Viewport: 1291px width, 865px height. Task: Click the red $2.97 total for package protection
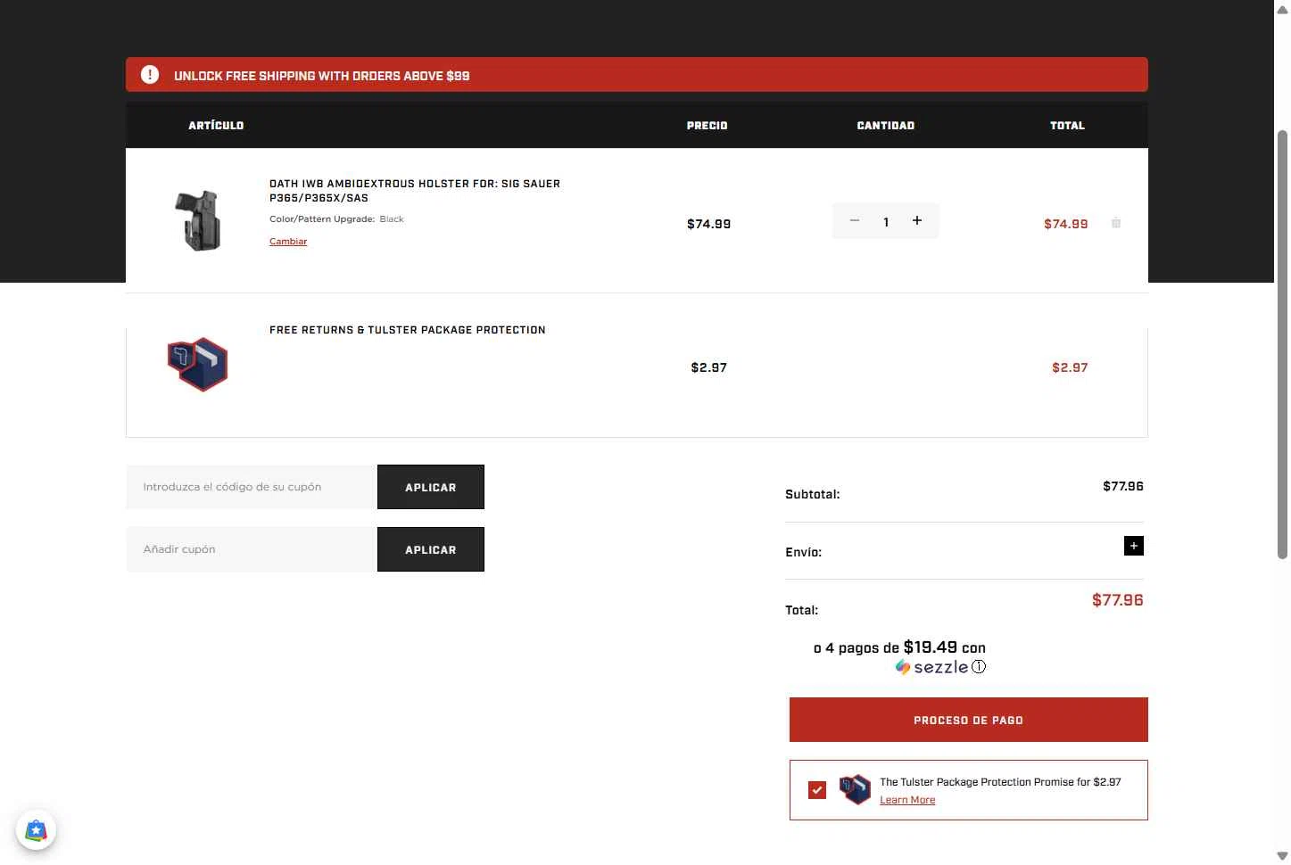point(1070,367)
